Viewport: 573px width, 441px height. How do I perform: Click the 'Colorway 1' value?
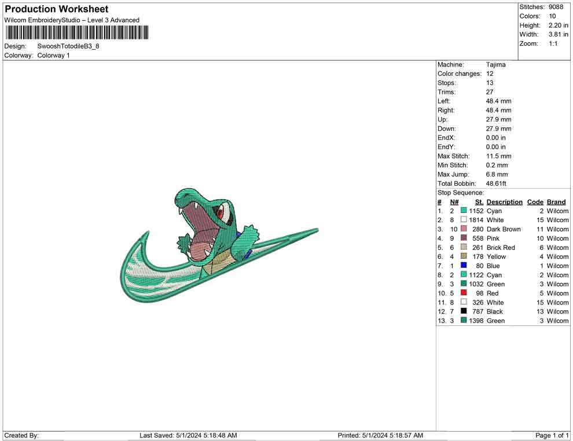[x=53, y=55]
